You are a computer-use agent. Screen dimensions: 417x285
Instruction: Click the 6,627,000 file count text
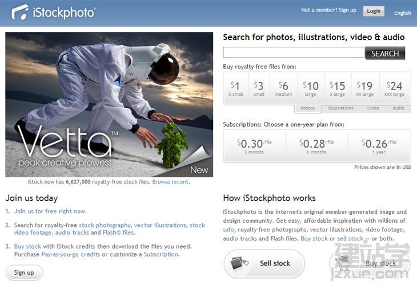78,182
